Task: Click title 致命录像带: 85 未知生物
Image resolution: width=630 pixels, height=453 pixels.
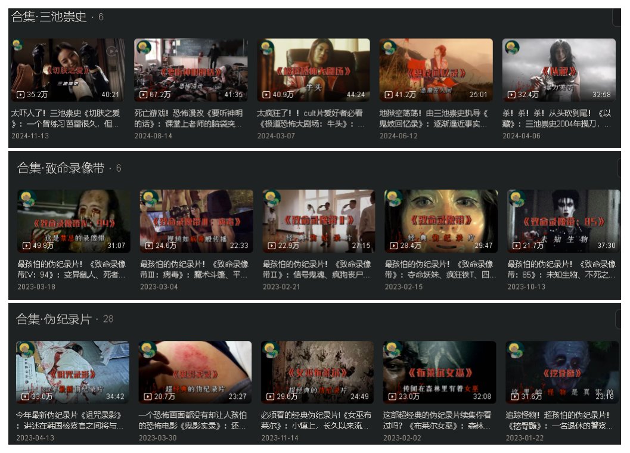Action: (x=561, y=269)
